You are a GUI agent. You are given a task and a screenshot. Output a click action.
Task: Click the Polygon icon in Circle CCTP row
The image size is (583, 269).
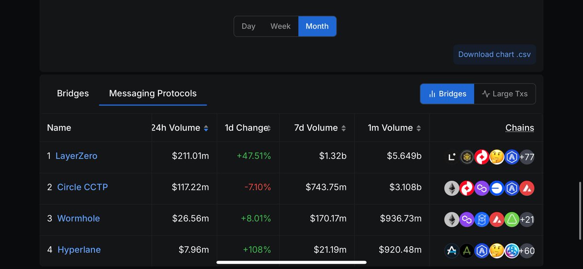coord(482,188)
